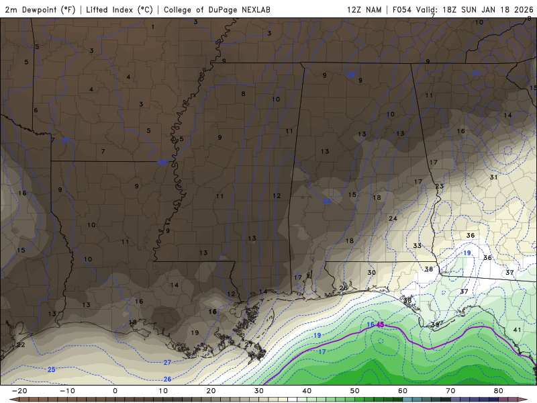
Task: Click the "0" label on the color scale
Action: point(115,391)
